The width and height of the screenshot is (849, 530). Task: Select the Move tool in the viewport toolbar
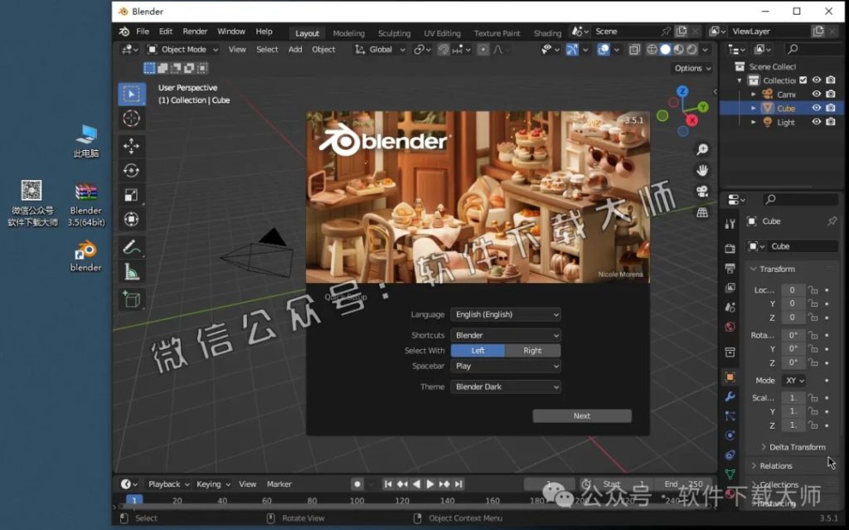[132, 143]
